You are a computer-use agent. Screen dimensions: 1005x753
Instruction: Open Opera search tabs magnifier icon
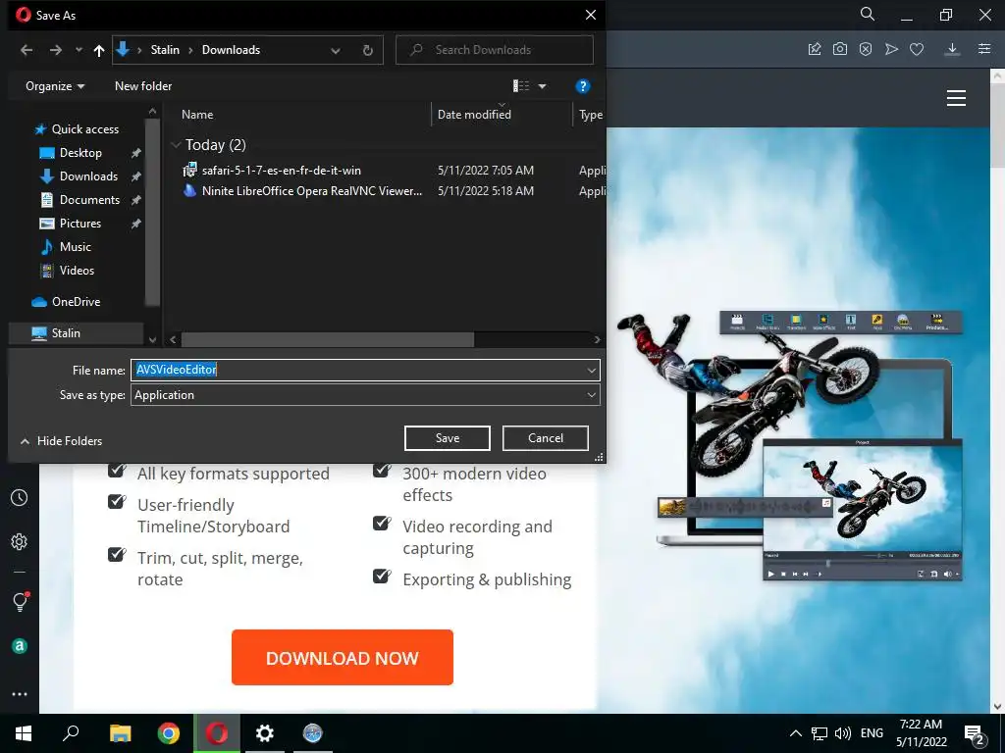(x=868, y=15)
